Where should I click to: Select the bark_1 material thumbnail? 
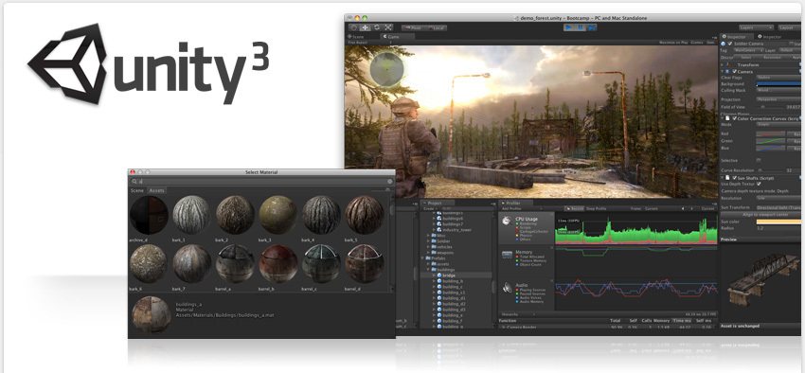pos(191,215)
